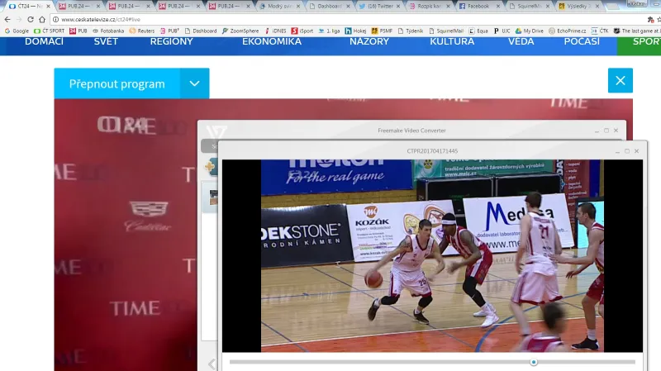661x371 pixels.
Task: Open a new browser tab
Action: (x=613, y=7)
